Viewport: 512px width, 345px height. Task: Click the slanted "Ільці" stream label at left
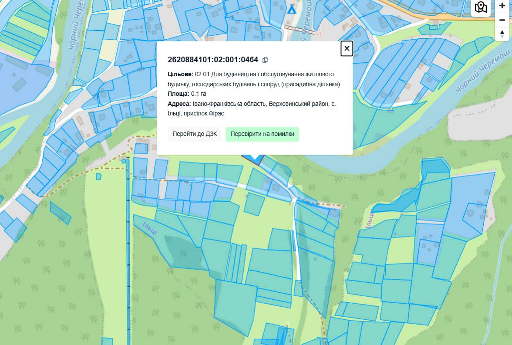tap(149, 228)
